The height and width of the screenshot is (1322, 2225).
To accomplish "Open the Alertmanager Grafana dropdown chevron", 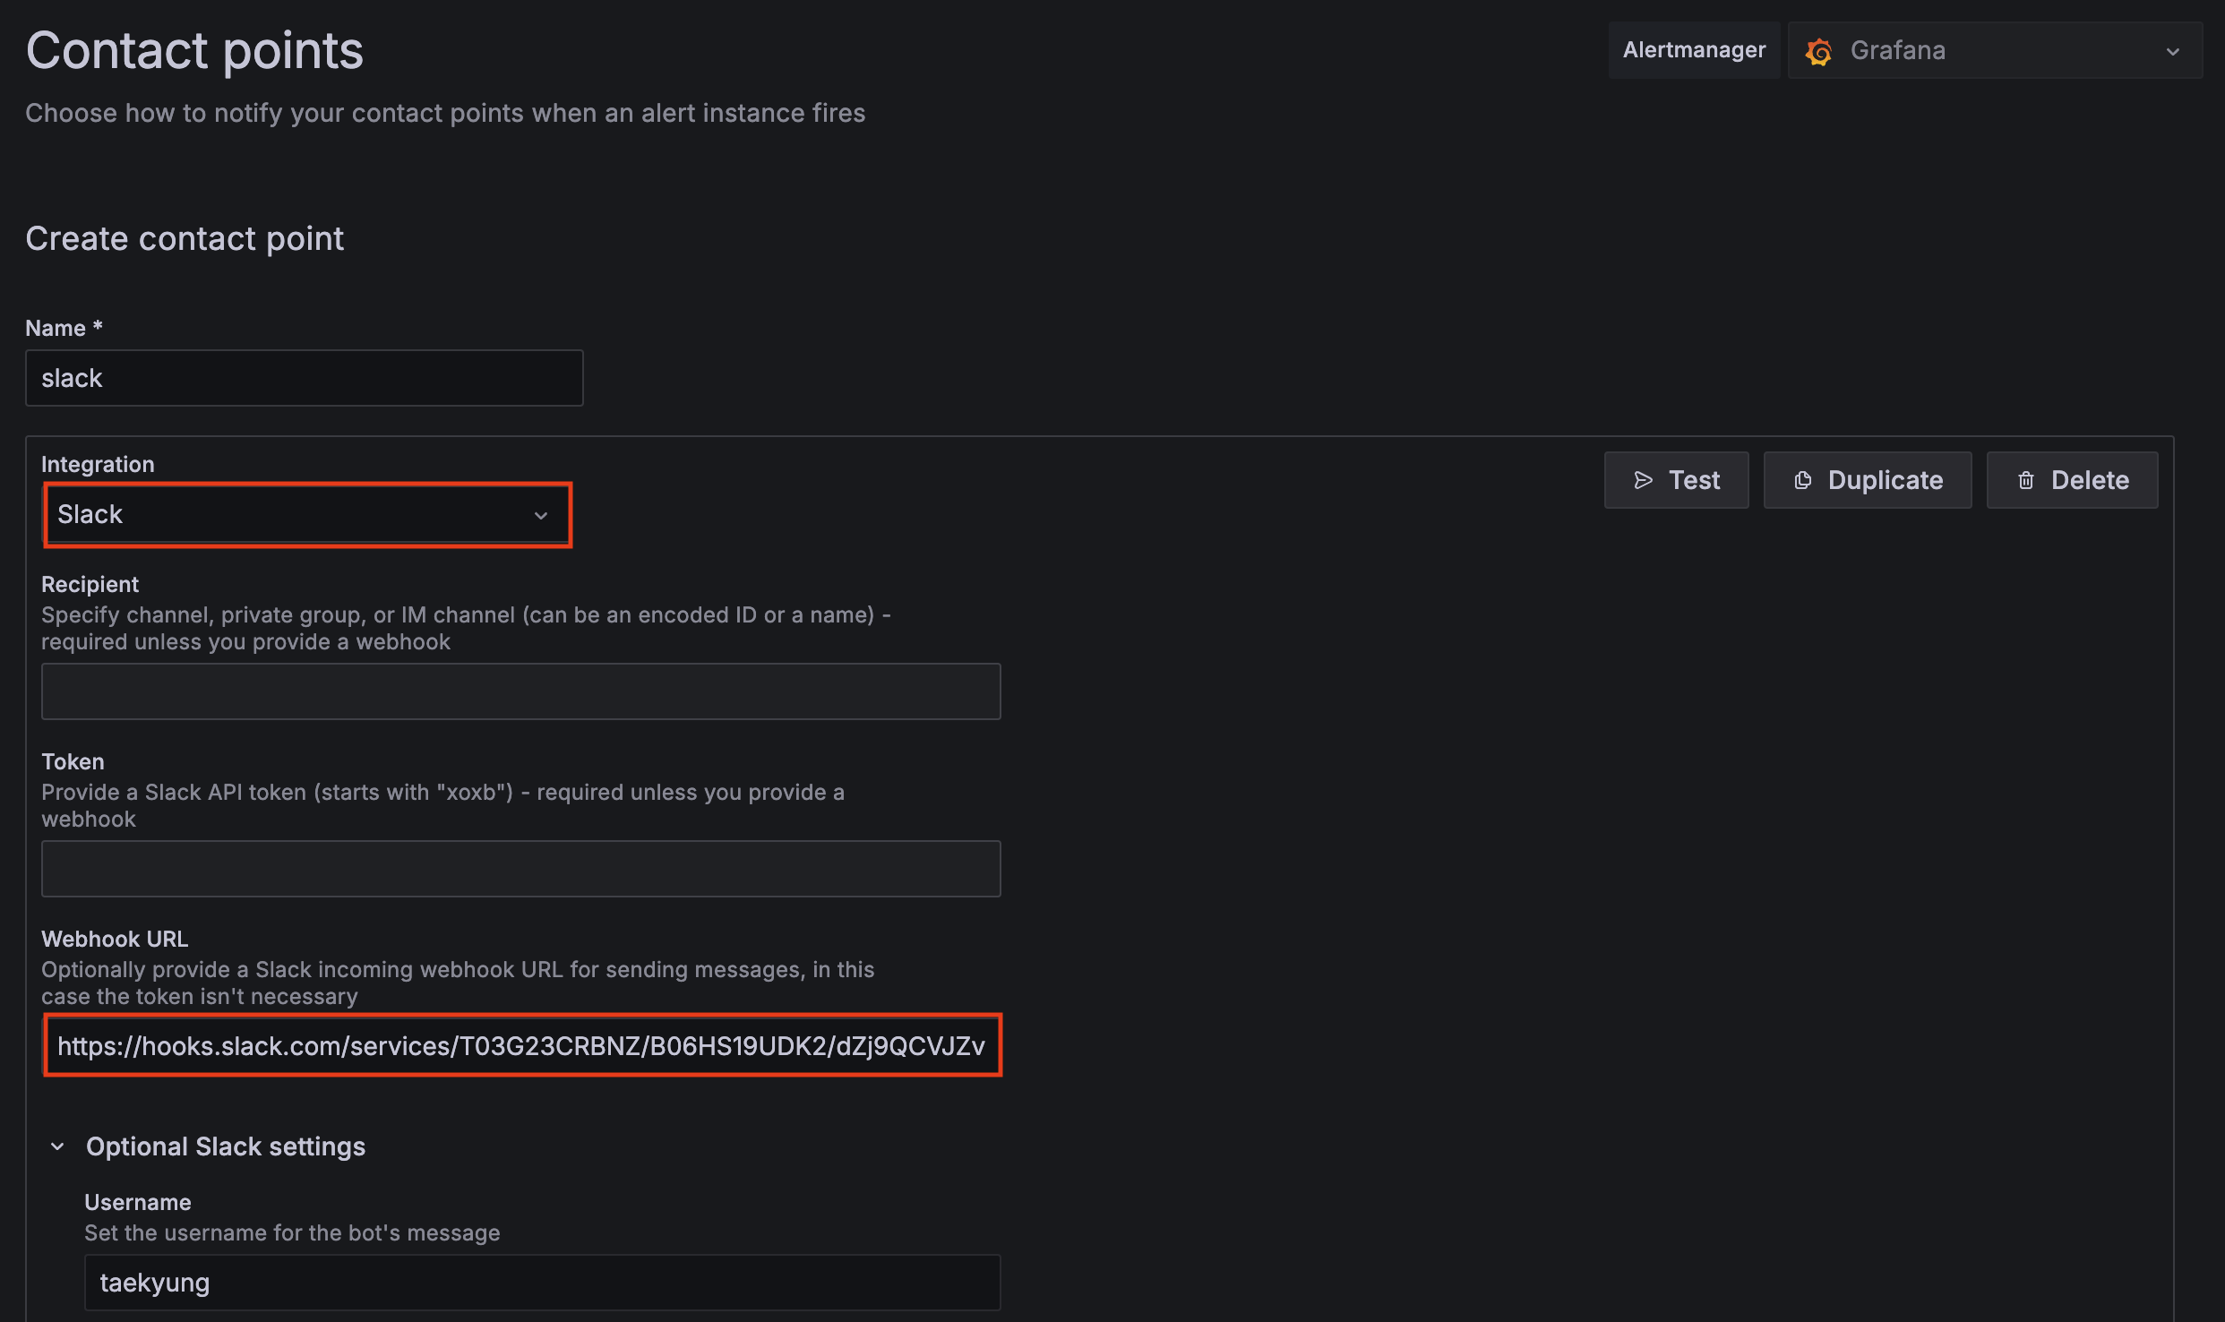I will point(2173,52).
